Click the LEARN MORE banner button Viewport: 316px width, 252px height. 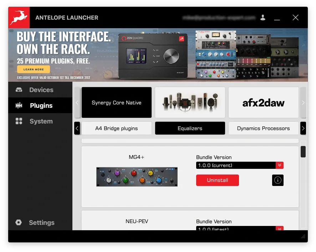point(33,69)
